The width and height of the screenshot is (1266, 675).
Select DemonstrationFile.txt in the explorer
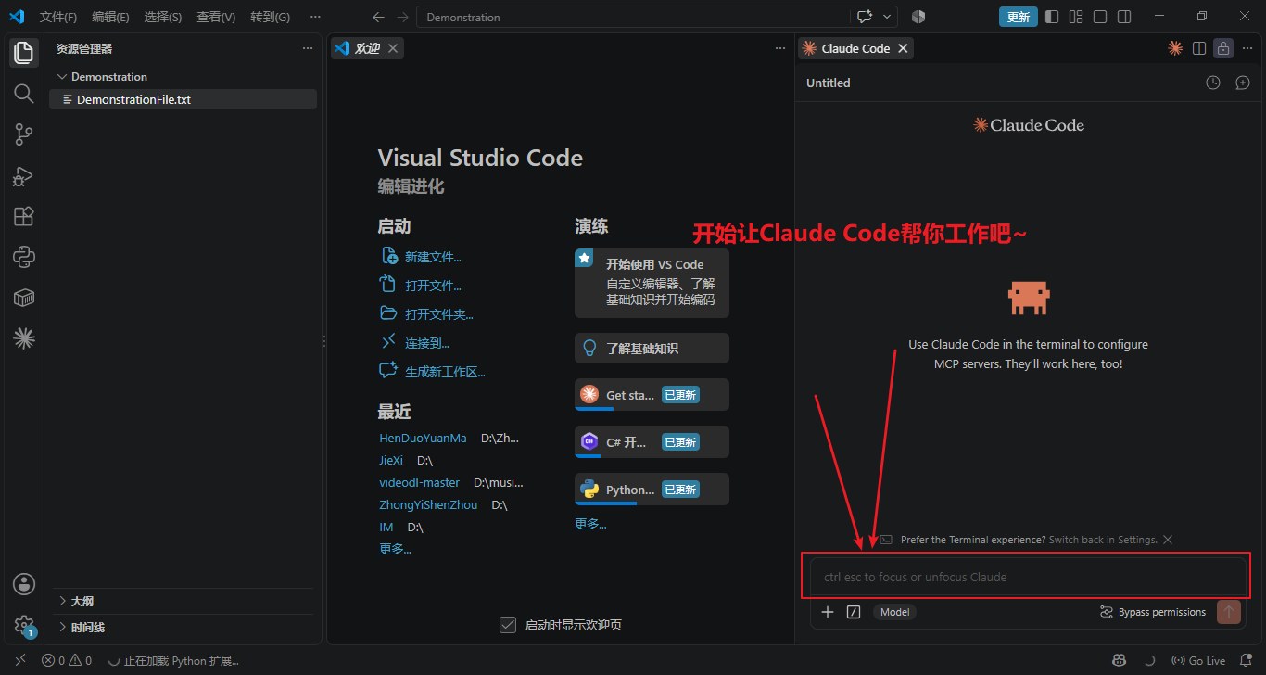(184, 99)
